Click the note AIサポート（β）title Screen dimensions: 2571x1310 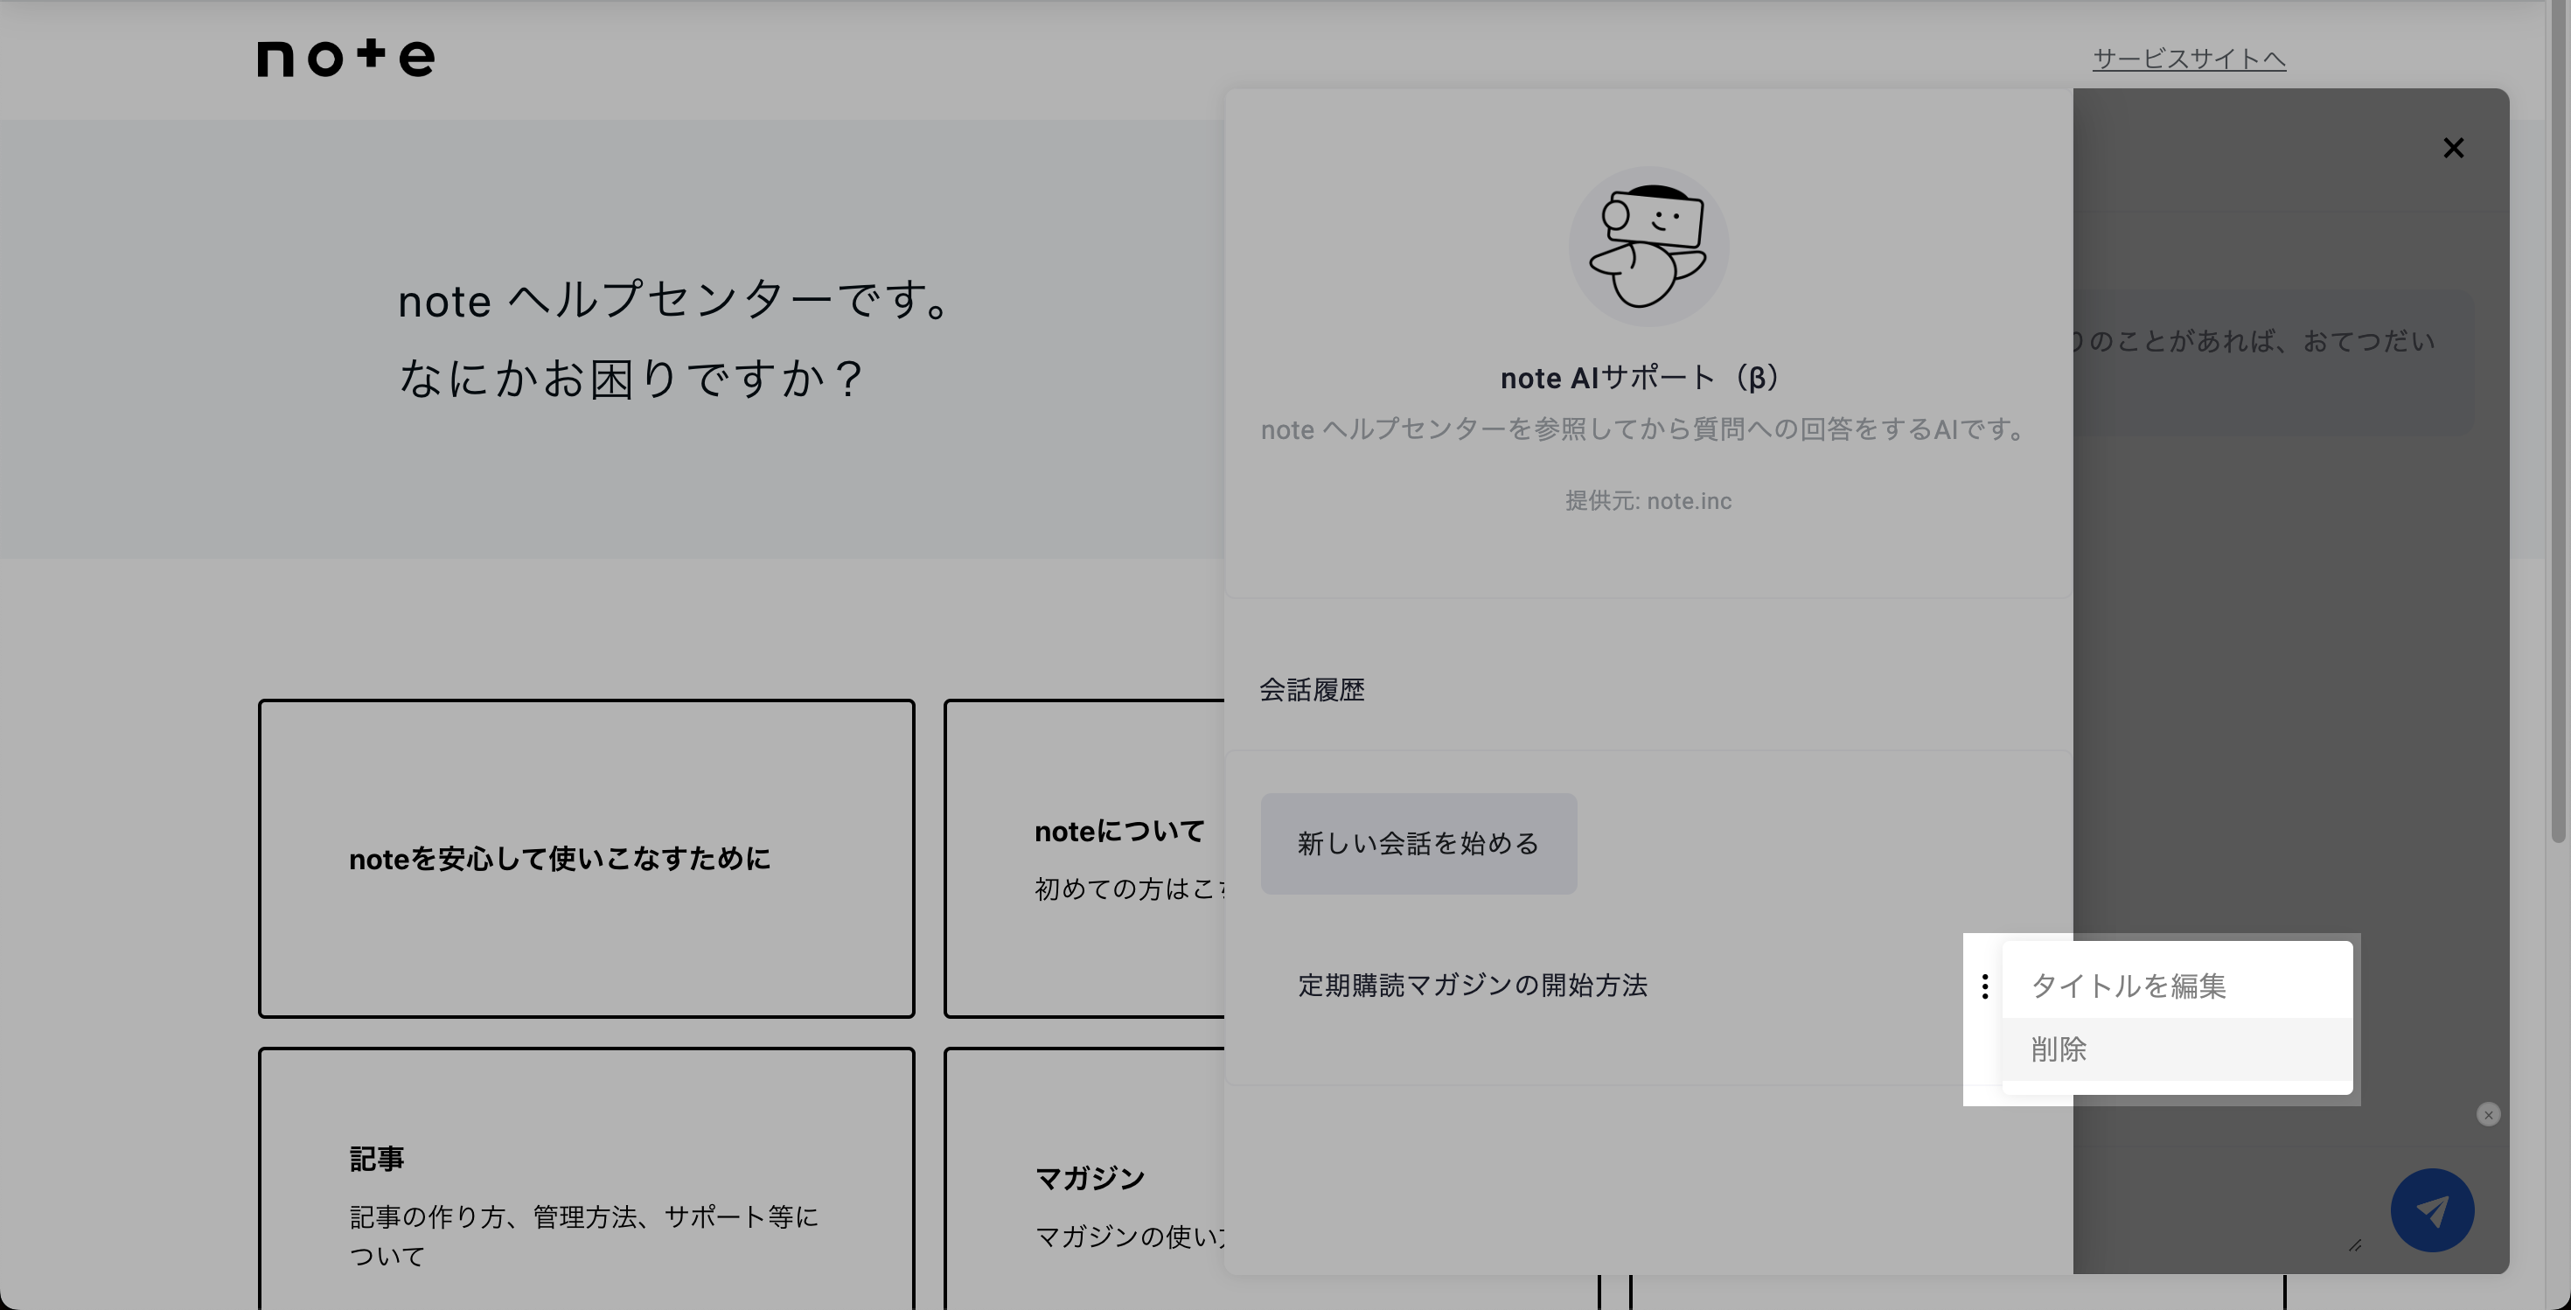coord(1640,378)
